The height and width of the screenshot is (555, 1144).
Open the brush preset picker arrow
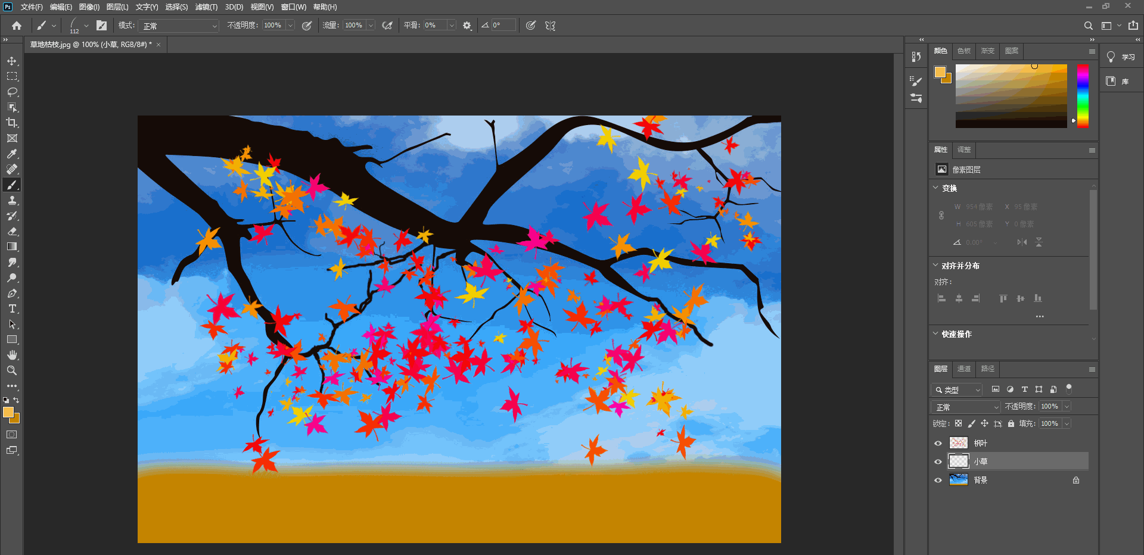pos(86,26)
